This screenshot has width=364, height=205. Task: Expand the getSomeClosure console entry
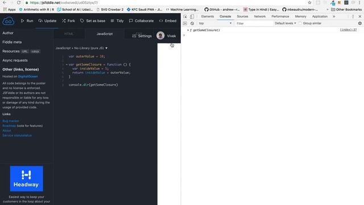188,30
